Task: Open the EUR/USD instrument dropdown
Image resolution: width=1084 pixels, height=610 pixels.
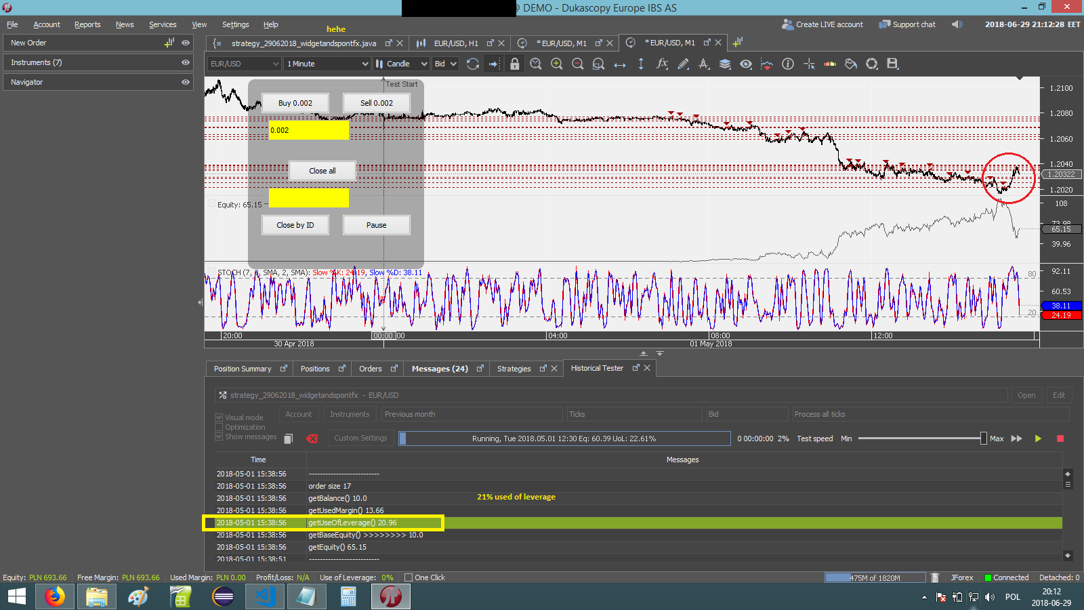Action: click(244, 64)
